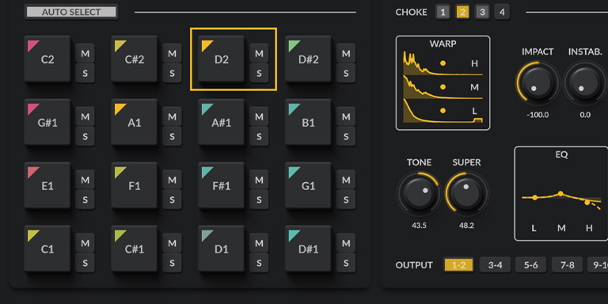The width and height of the screenshot is (608, 304).
Task: Click the G1 drum pad
Action: [308, 185]
